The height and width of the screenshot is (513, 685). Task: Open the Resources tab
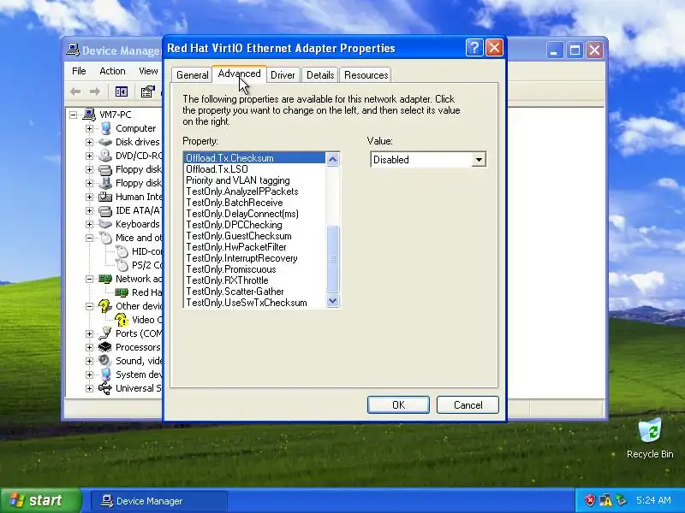366,75
